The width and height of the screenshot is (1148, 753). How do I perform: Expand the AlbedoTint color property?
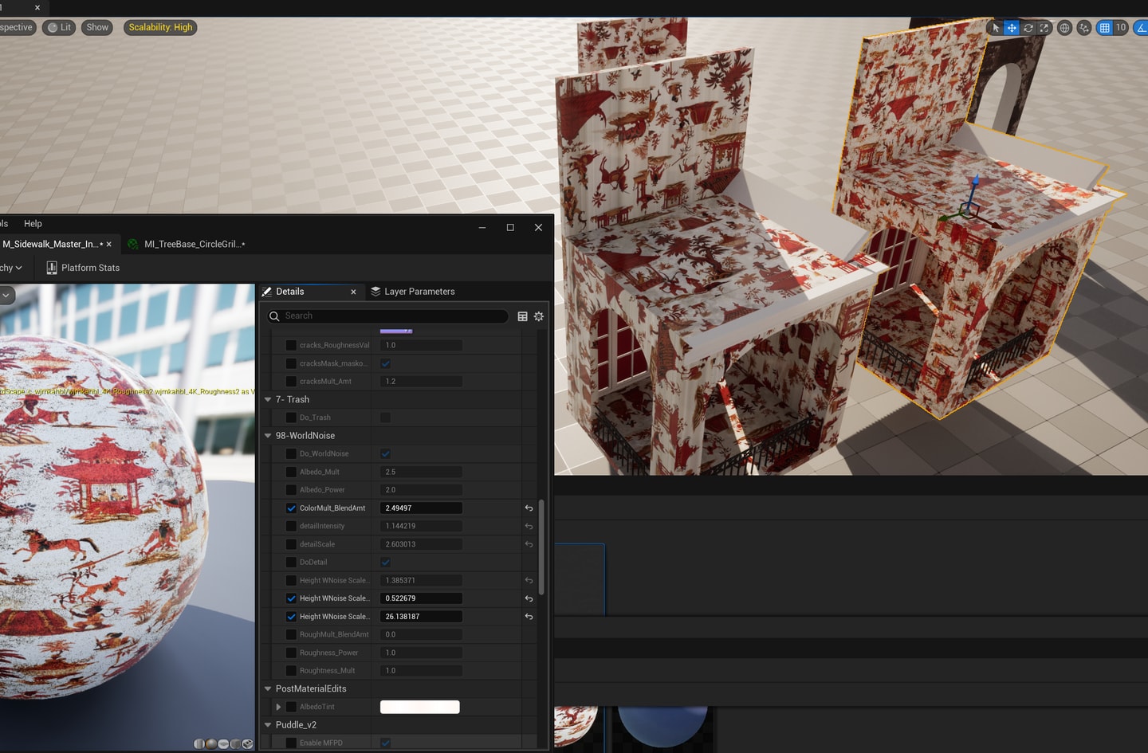[278, 707]
